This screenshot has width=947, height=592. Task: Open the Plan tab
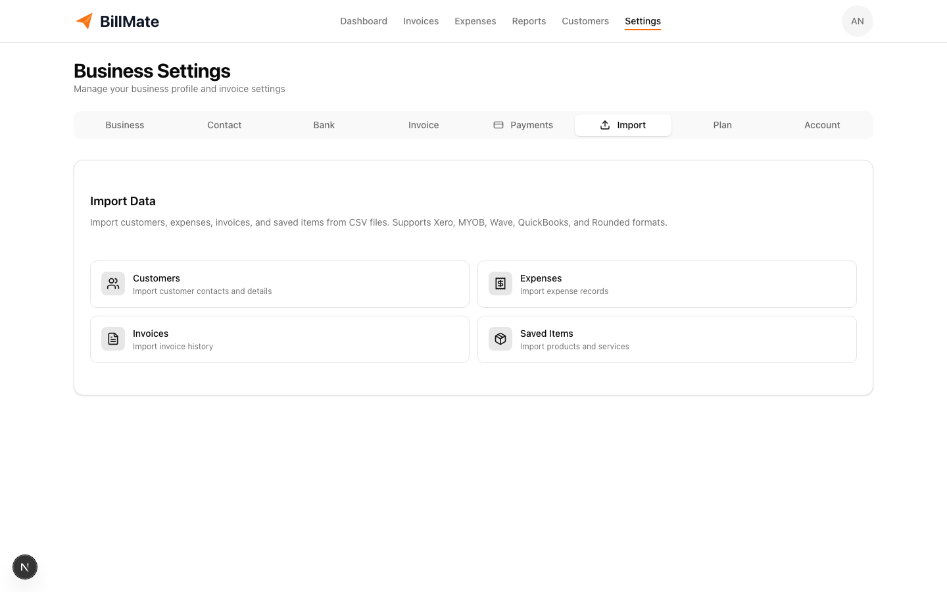tap(722, 125)
